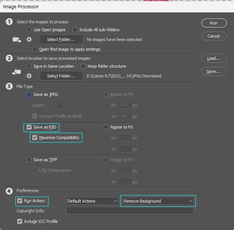Check the Save as TIFF checkbox
Image resolution: width=234 pixels, height=230 pixels.
tap(29, 160)
